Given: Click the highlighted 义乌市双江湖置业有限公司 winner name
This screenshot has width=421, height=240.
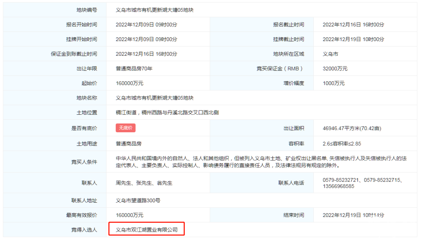Looking at the screenshot, I should (147, 230).
